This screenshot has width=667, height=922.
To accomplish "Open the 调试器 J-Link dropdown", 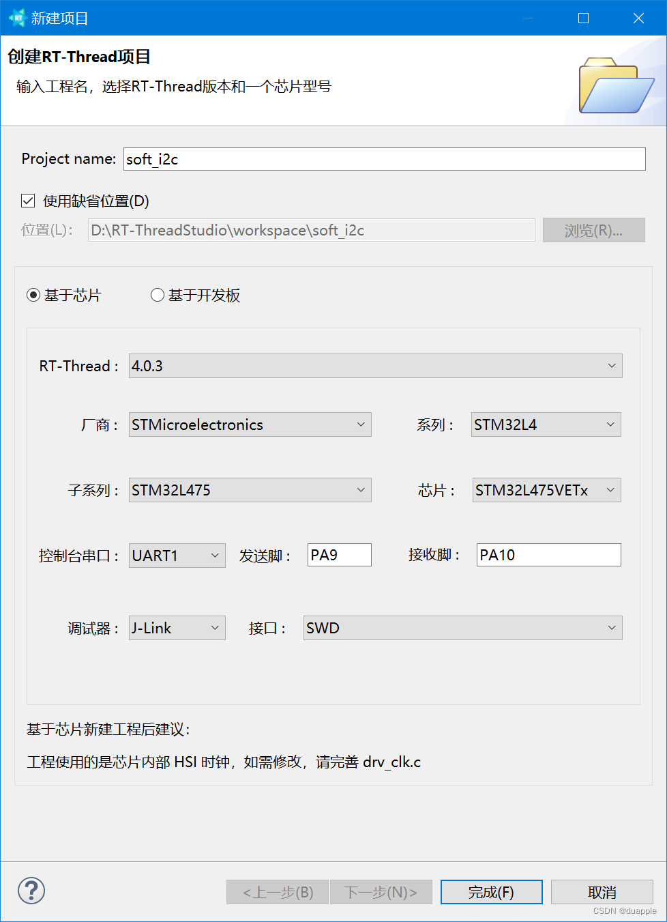I will point(177,628).
